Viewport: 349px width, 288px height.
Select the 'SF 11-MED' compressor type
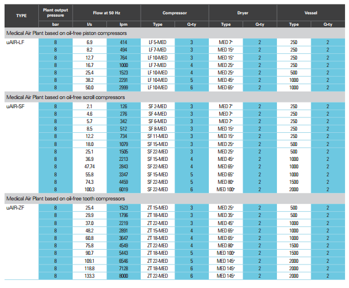[157, 136]
